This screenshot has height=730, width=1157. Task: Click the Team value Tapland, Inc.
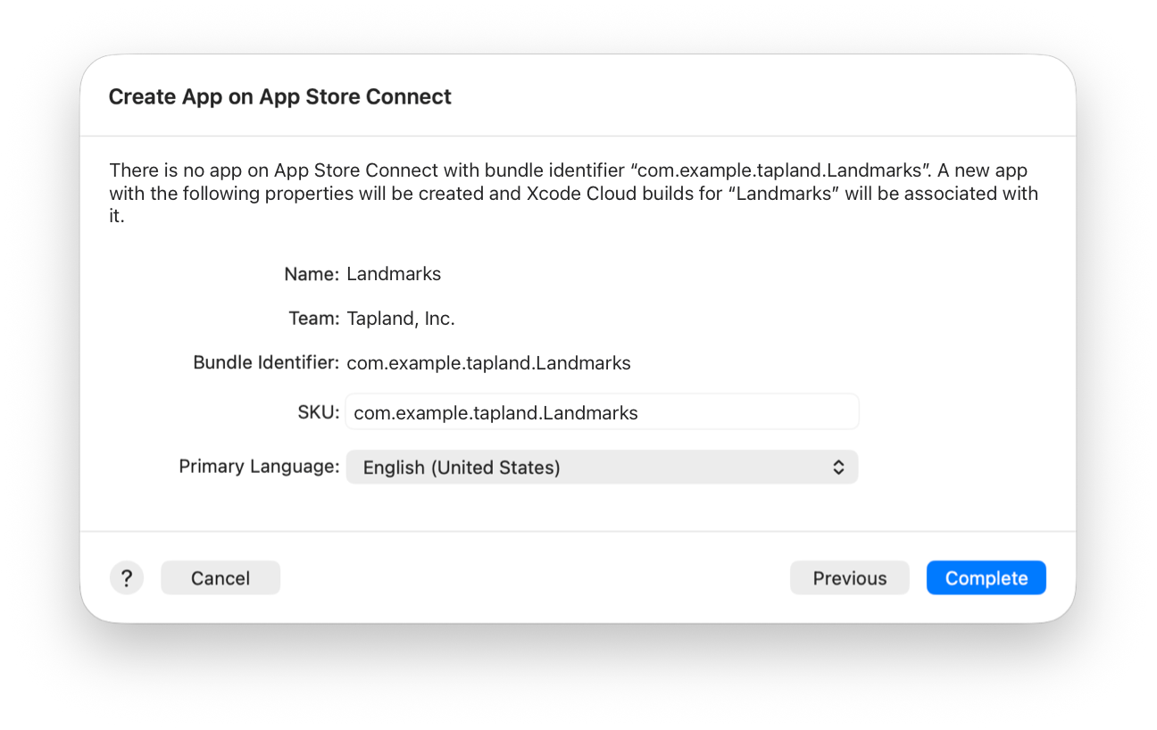click(x=400, y=318)
